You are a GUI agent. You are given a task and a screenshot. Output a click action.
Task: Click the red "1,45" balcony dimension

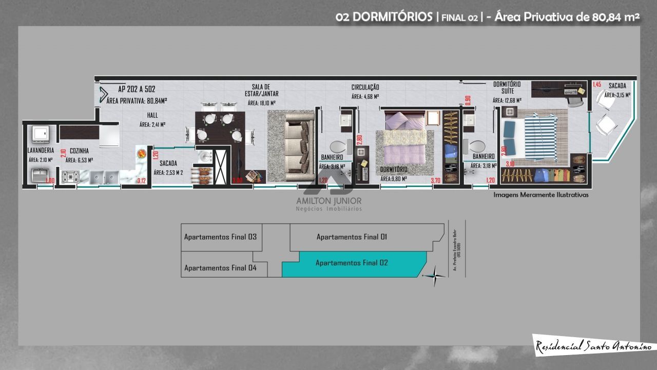tap(597, 84)
